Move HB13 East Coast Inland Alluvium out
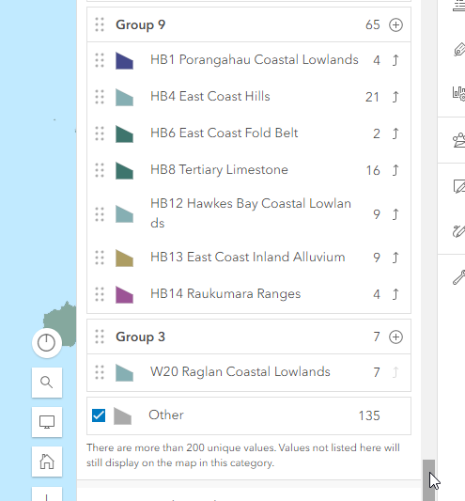This screenshot has height=501, width=465. coord(395,258)
